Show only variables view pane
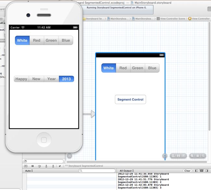Screen dimensions: 211x190 tap(196, 171)
